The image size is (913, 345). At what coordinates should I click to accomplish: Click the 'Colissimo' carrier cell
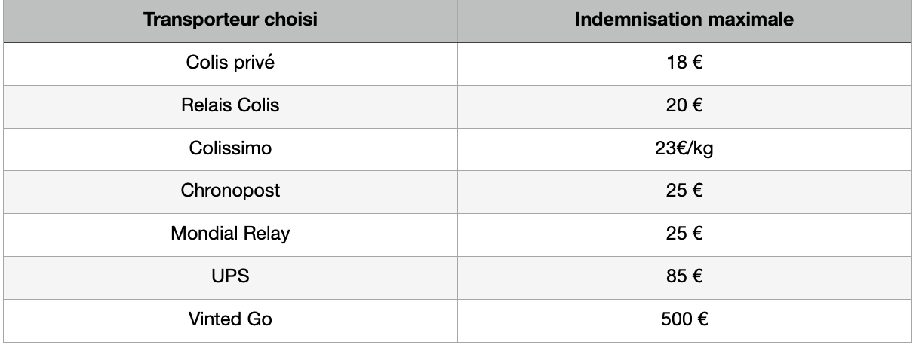[230, 148]
